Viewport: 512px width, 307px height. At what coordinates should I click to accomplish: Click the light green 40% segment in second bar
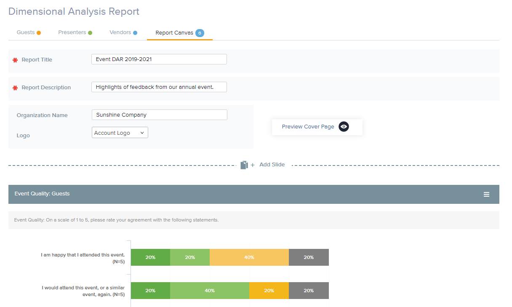pyautogui.click(x=209, y=291)
